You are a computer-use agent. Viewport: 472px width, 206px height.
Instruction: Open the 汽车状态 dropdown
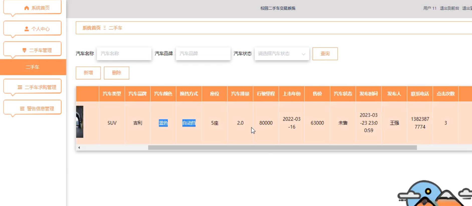282,54
